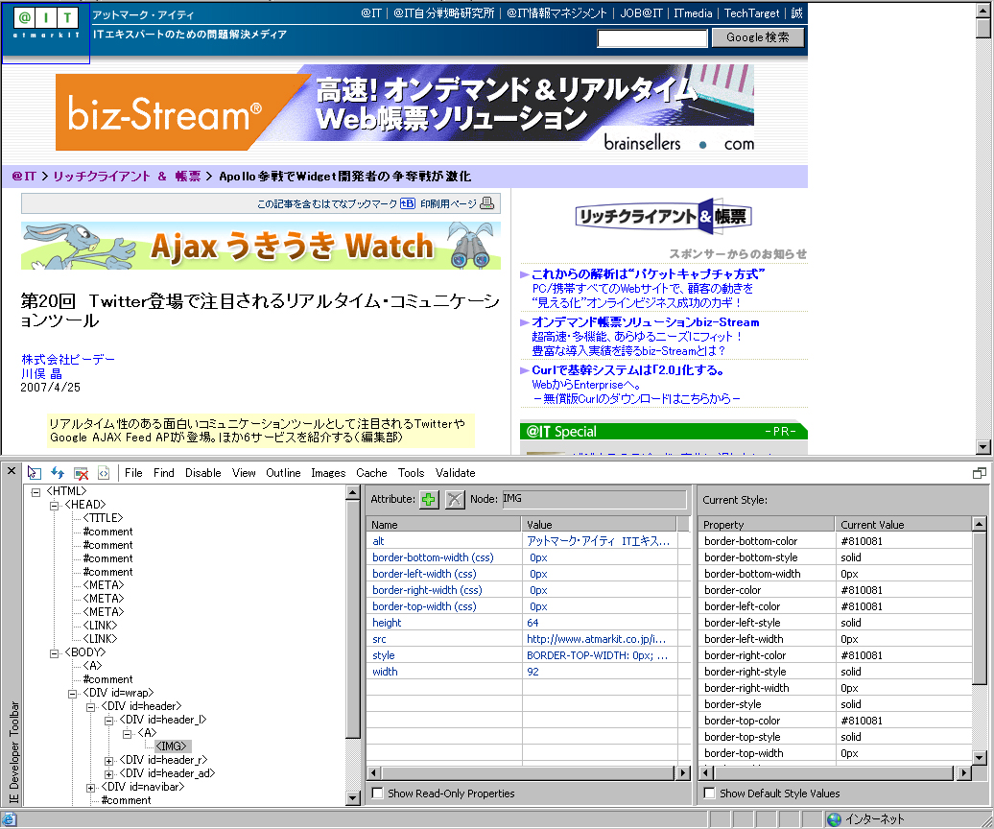Open the File menu

click(x=133, y=473)
